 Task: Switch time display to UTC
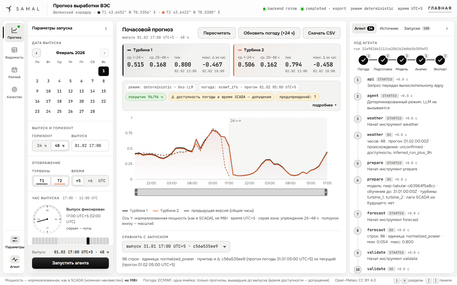(x=102, y=181)
